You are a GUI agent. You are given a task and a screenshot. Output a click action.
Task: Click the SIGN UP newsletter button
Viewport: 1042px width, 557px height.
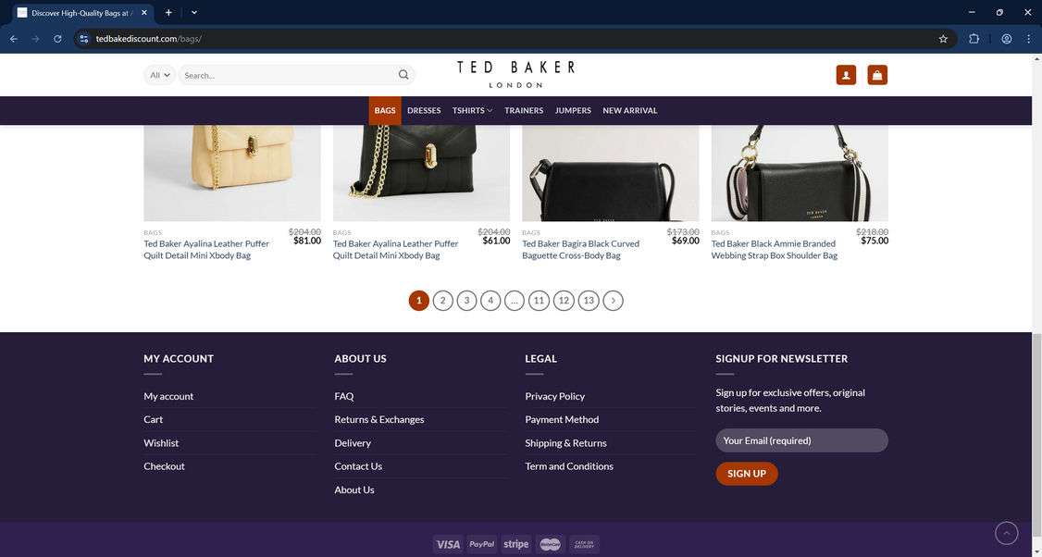click(746, 473)
